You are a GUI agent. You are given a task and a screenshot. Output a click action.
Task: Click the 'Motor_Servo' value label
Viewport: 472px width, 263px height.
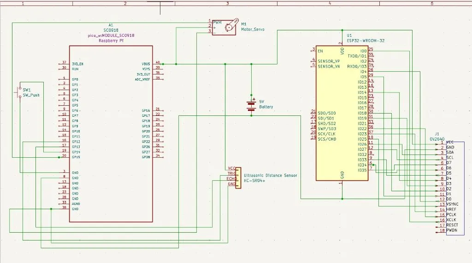point(253,29)
